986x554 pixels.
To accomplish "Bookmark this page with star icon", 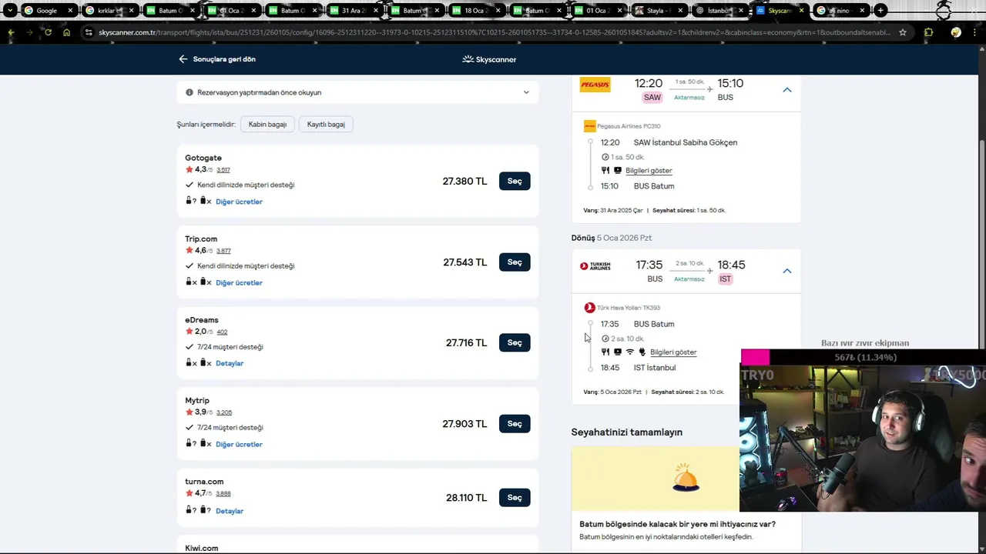I will 903,32.
